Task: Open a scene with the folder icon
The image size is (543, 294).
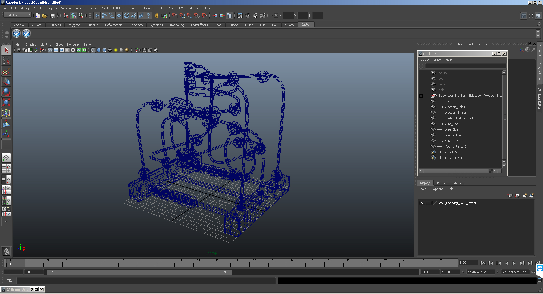Action: click(x=45, y=16)
